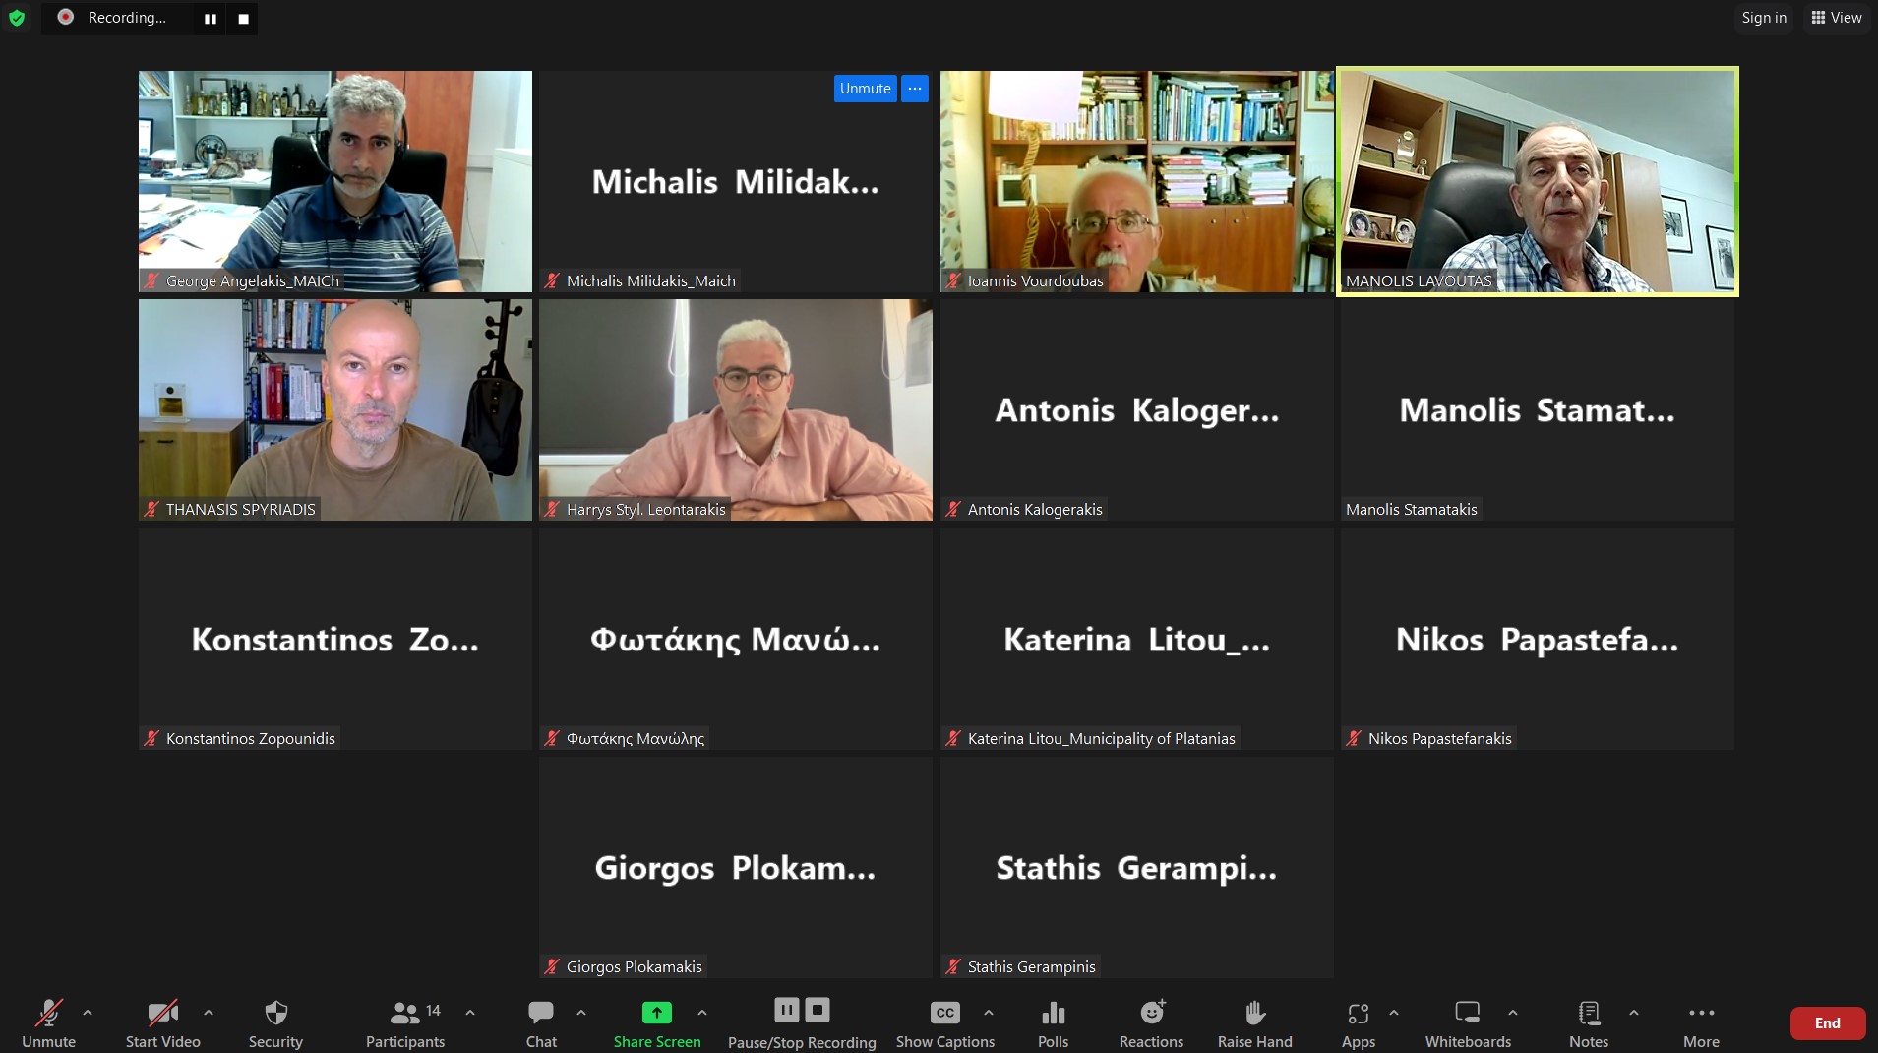
Task: Turn on camera with Start Video
Action: (162, 1023)
